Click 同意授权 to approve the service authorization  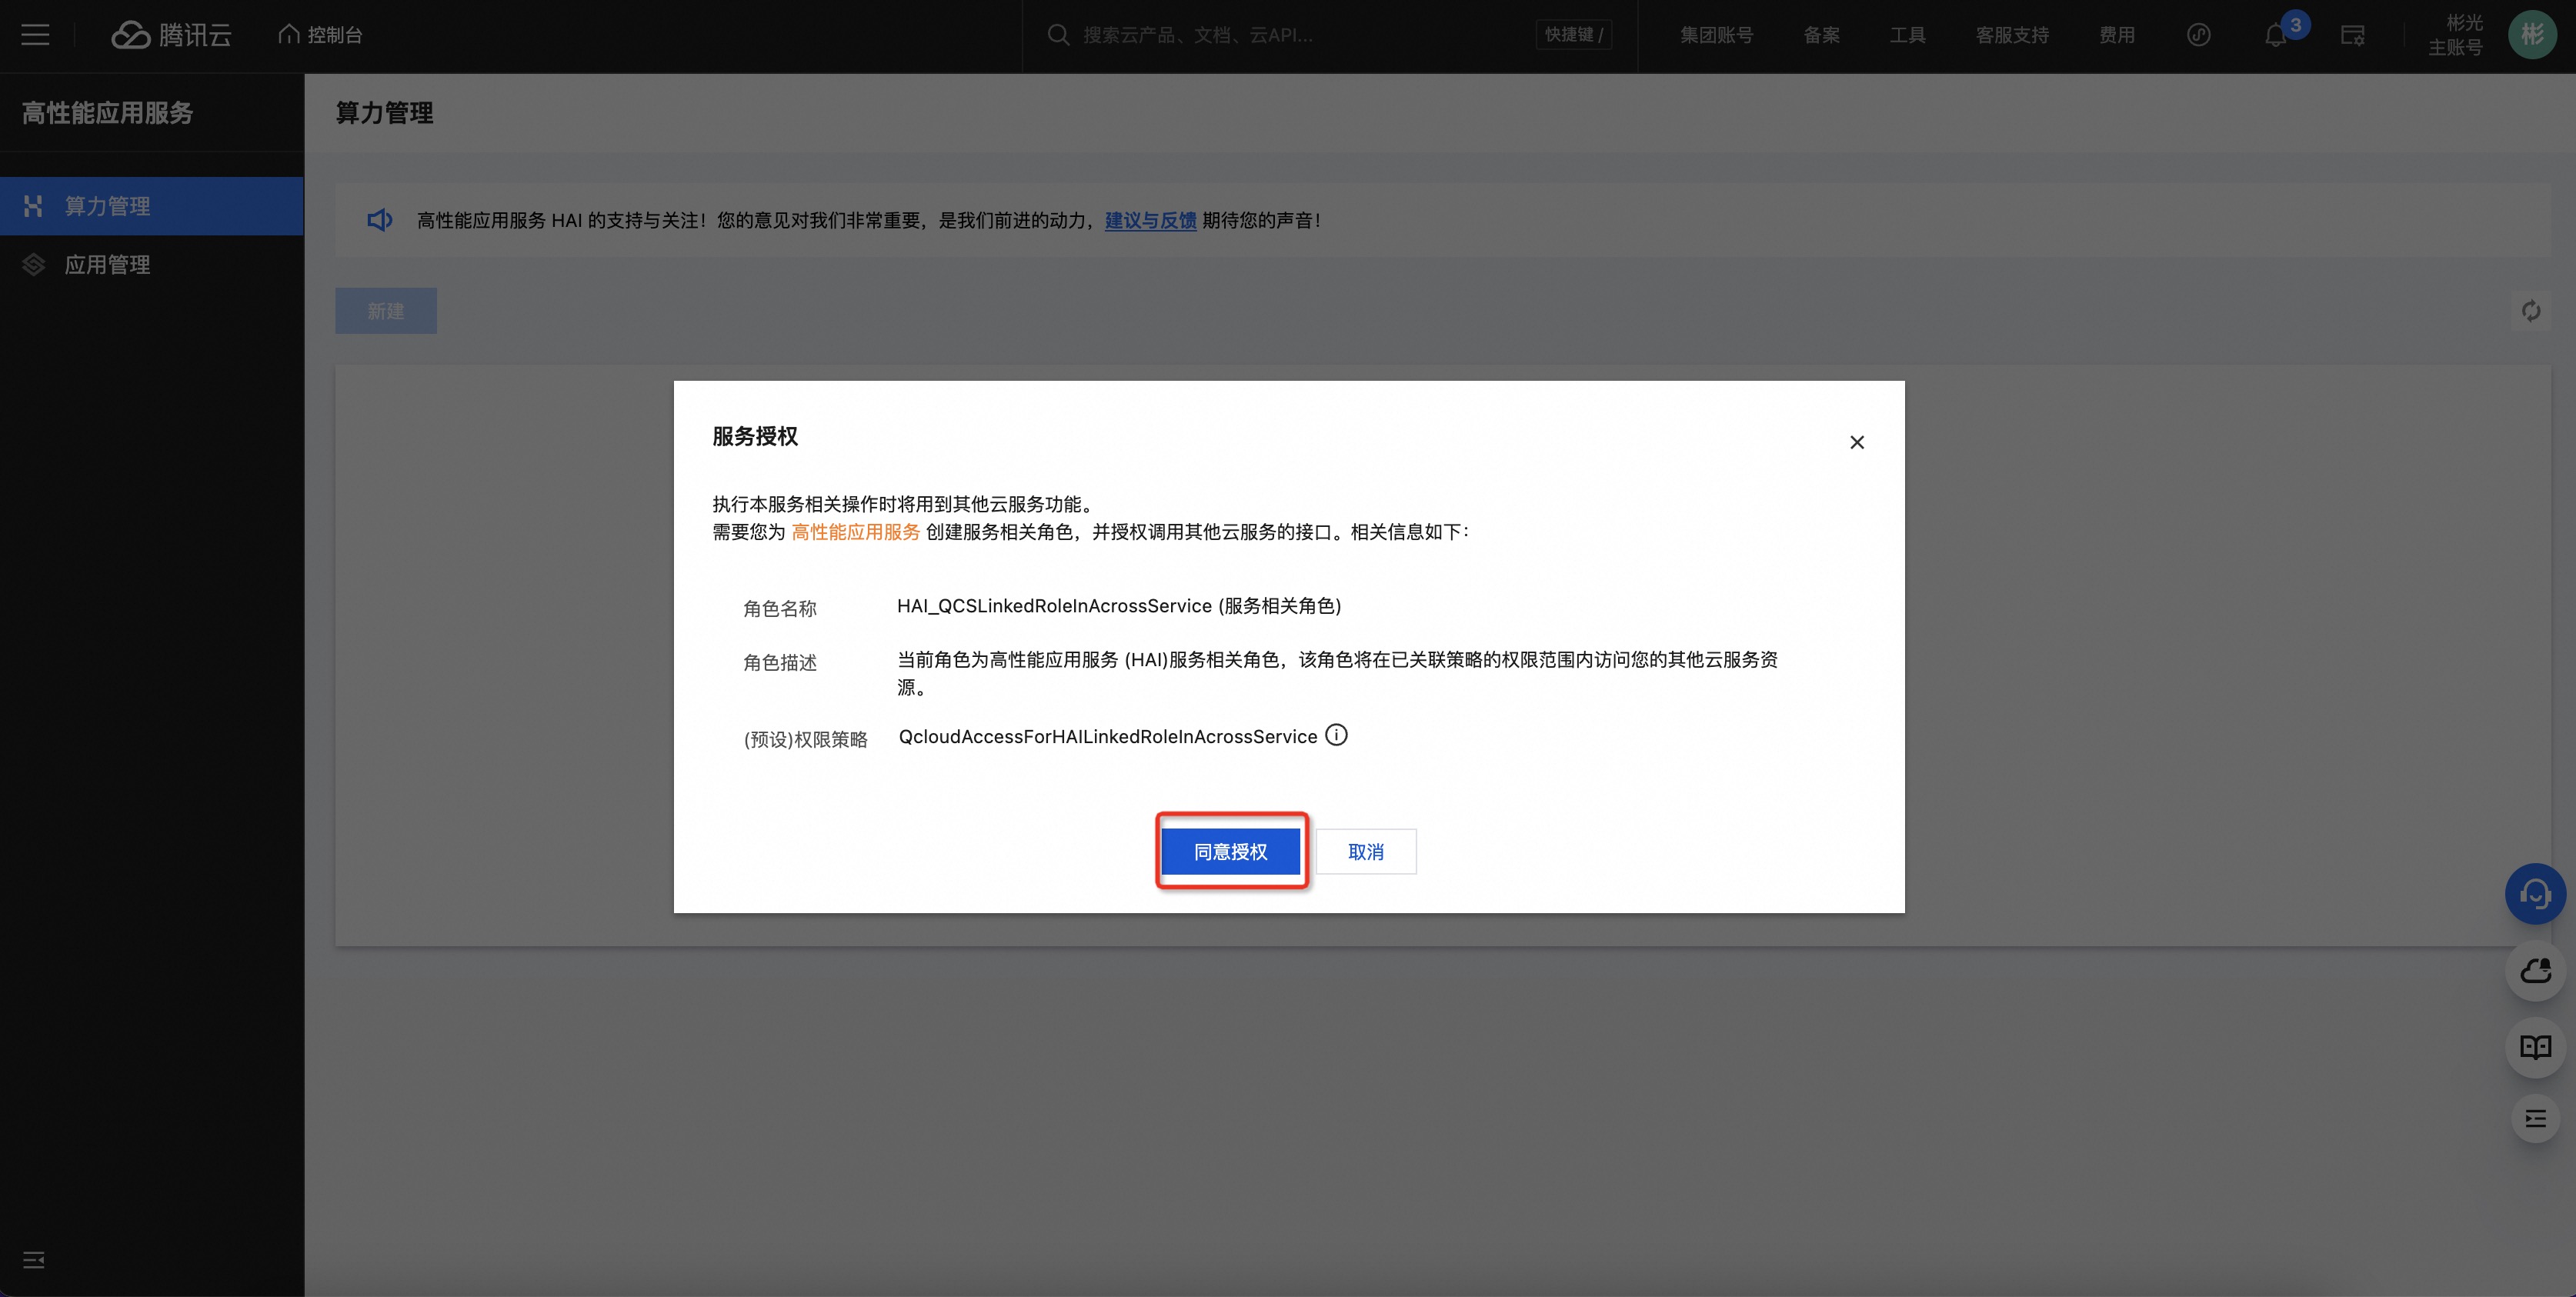(1230, 851)
